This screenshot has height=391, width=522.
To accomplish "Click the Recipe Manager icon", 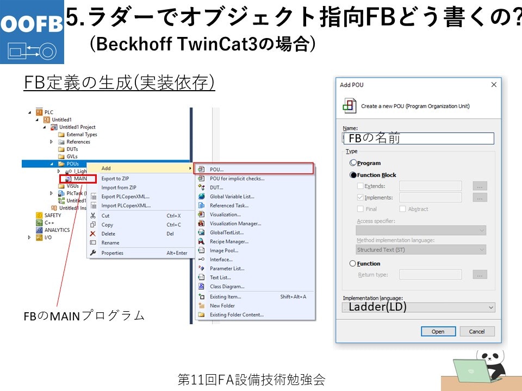I will pyautogui.click(x=201, y=241).
